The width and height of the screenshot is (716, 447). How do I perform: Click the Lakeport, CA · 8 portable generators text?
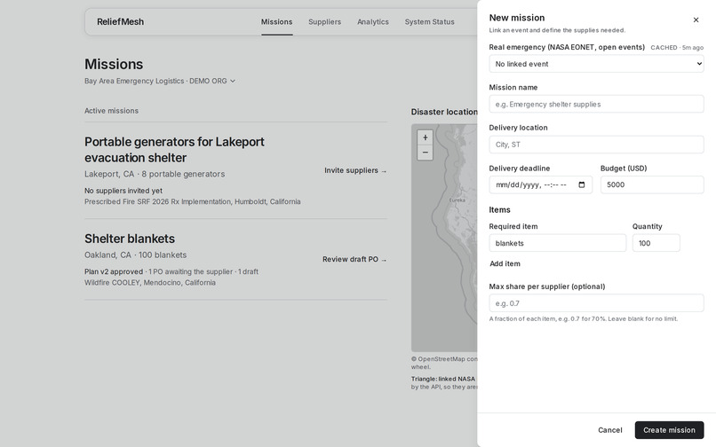coord(155,174)
